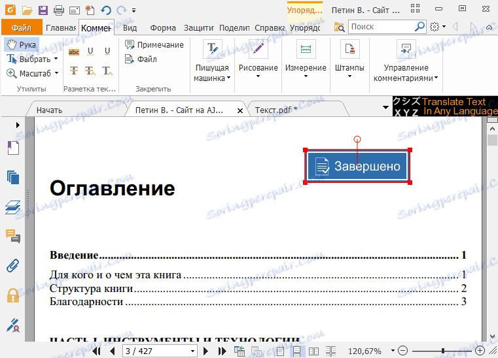This screenshot has height=358, width=498.
Task: Click the magnifier icon in search box
Action: coord(420,27)
